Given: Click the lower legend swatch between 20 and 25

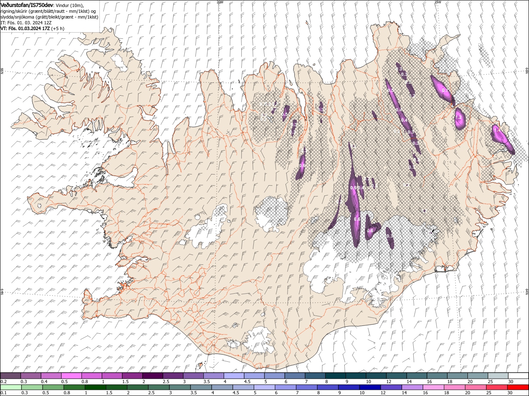Looking at the screenshot, I should (x=476, y=387).
